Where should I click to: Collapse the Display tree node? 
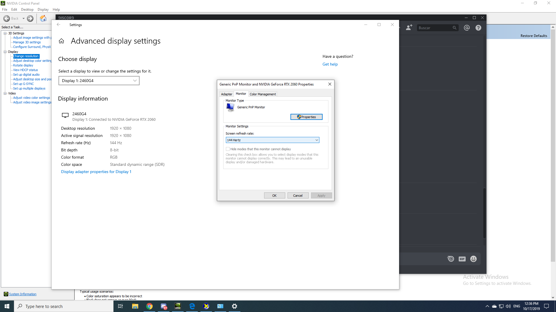click(5, 52)
